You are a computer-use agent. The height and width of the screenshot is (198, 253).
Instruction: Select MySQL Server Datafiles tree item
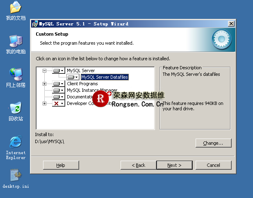coord(105,77)
